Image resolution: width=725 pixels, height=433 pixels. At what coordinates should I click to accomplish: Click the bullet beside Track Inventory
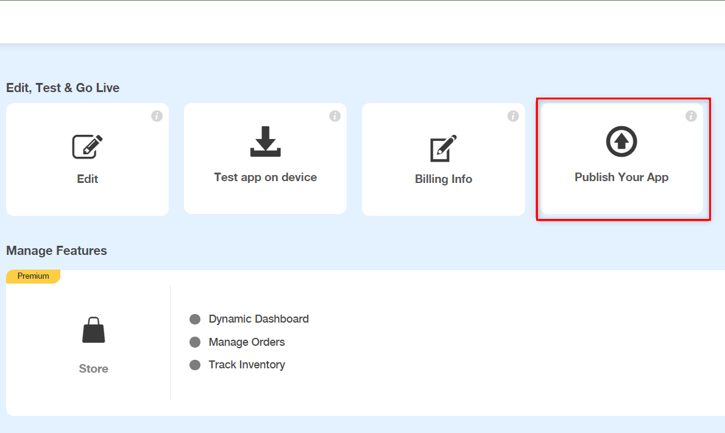pyautogui.click(x=195, y=364)
